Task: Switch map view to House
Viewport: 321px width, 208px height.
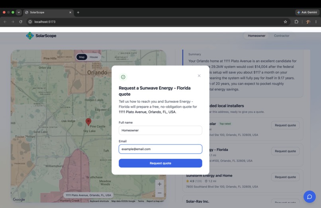Action: click(x=94, y=57)
